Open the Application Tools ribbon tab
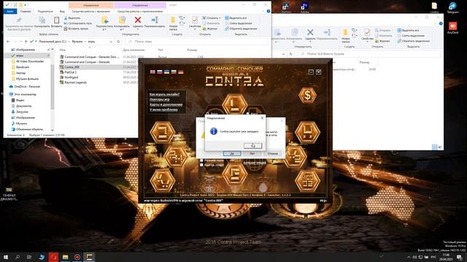 pos(140,12)
